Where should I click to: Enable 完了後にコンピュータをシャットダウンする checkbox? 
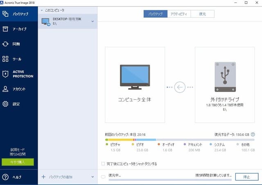[103, 164]
